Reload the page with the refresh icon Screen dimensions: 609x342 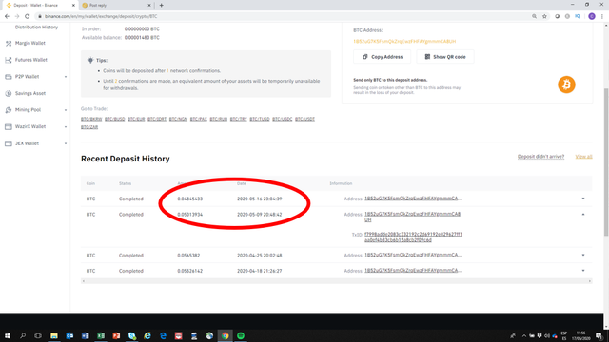[x=28, y=16]
